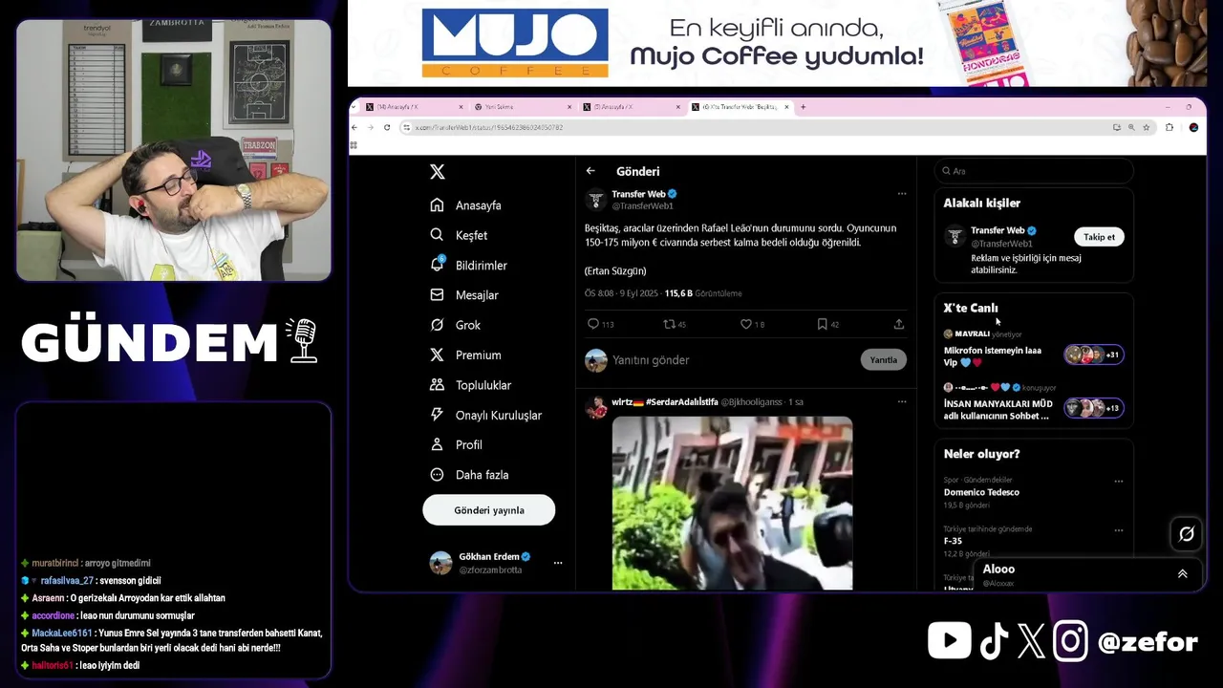Expand the Alooo messages drawer
Screen dimensions: 1223x688
(x=1182, y=574)
